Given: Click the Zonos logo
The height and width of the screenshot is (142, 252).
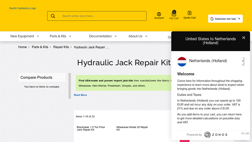Looking at the screenshot, I should pyautogui.click(x=216, y=135).
